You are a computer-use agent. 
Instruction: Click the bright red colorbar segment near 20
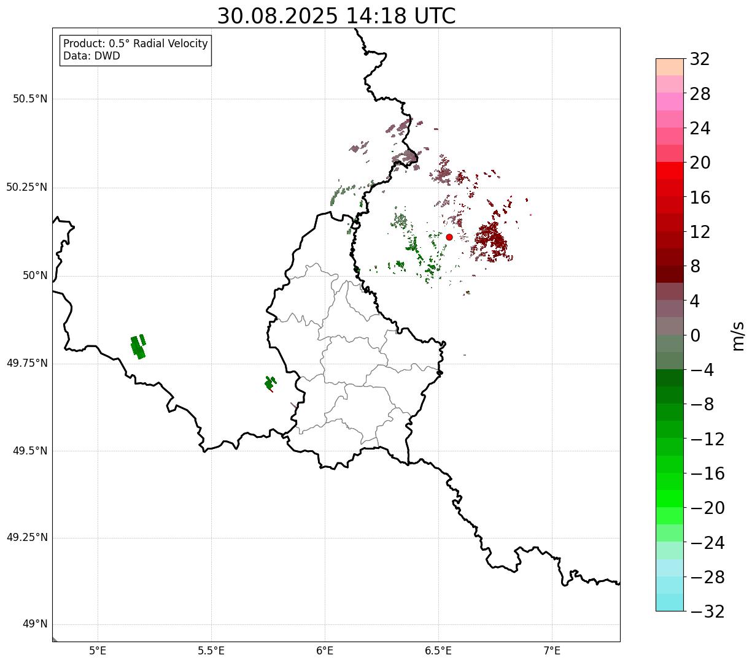point(670,171)
